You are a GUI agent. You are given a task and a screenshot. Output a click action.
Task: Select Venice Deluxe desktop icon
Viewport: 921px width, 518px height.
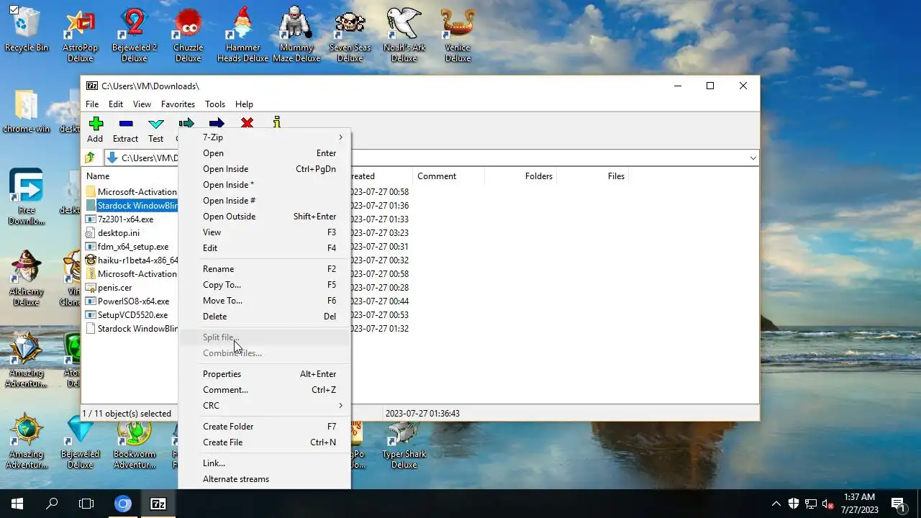pyautogui.click(x=458, y=35)
